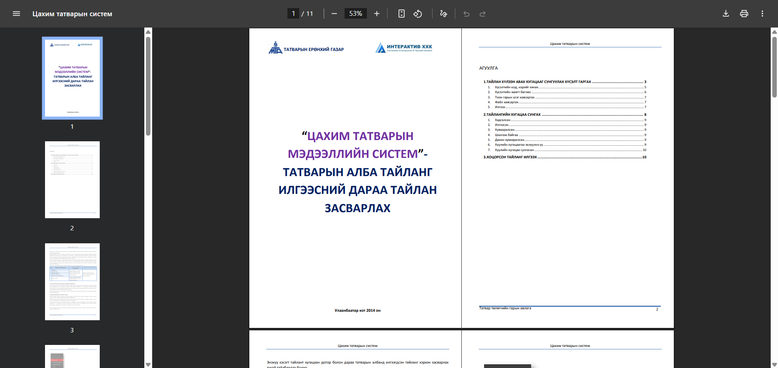Click the fit to page icon
Viewport: 778px width, 368px height.
401,14
